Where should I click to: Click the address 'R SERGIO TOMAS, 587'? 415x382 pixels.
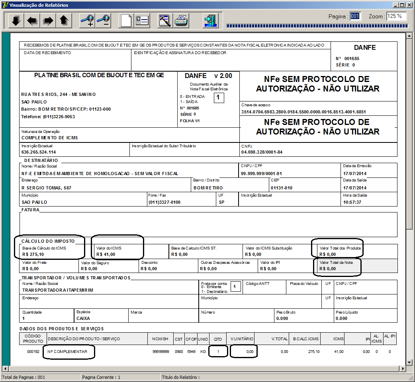coord(46,188)
